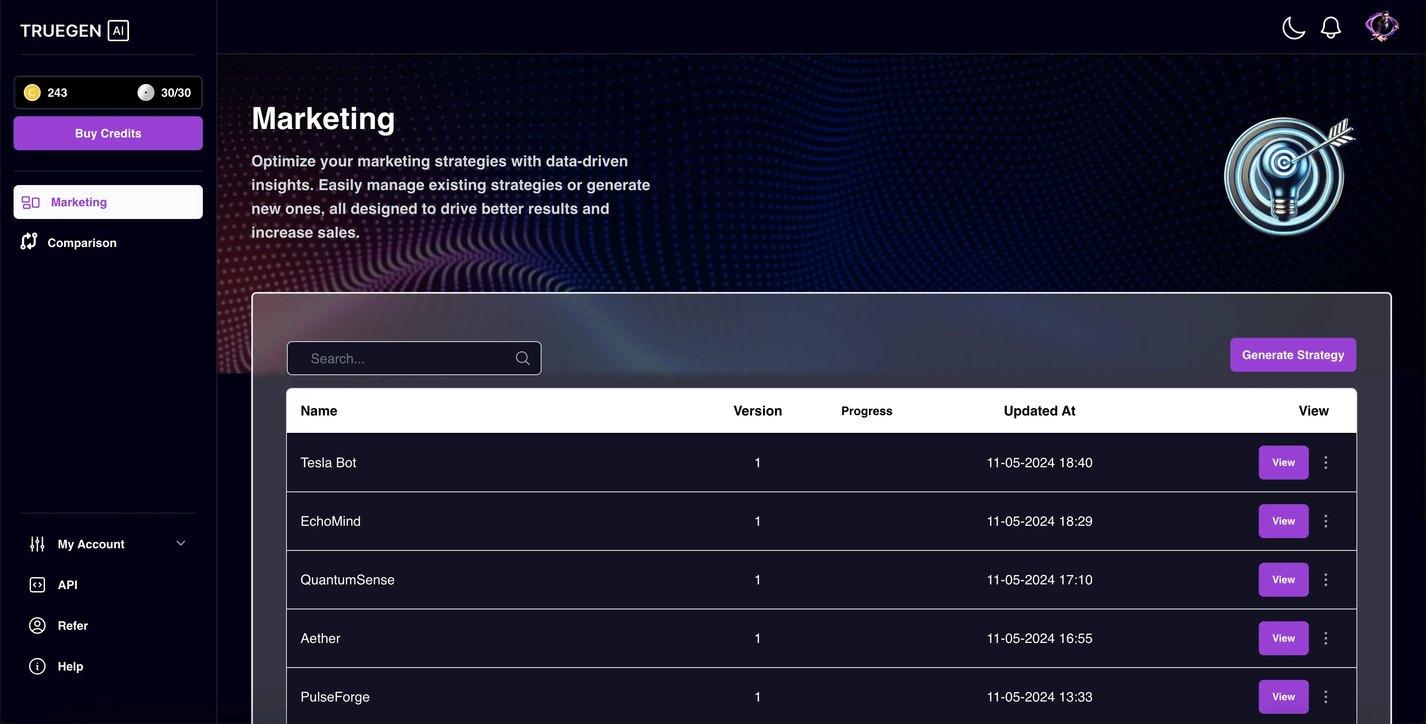Click the TRUEGEN AI logo
This screenshot has height=724, width=1426.
click(75, 31)
